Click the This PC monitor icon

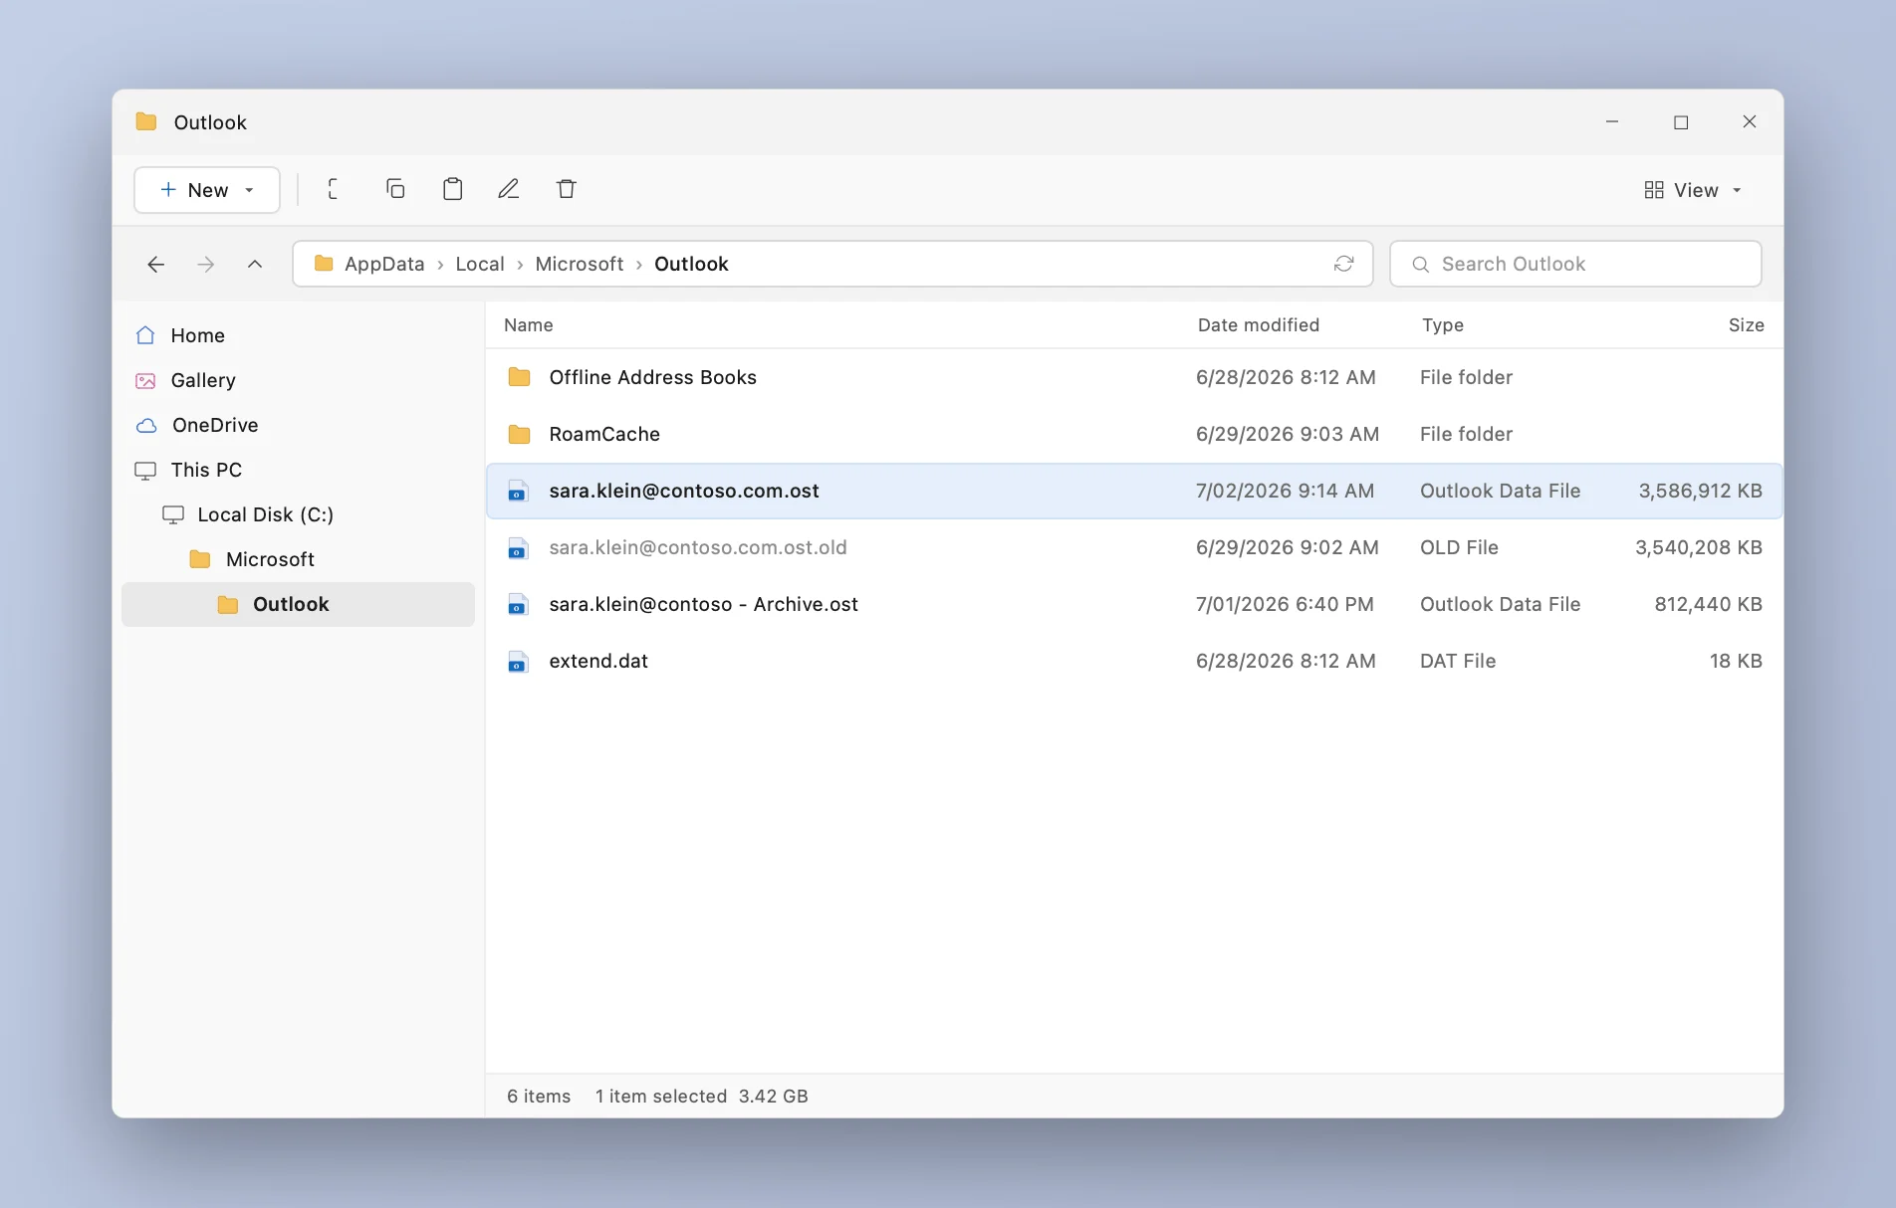tap(145, 470)
